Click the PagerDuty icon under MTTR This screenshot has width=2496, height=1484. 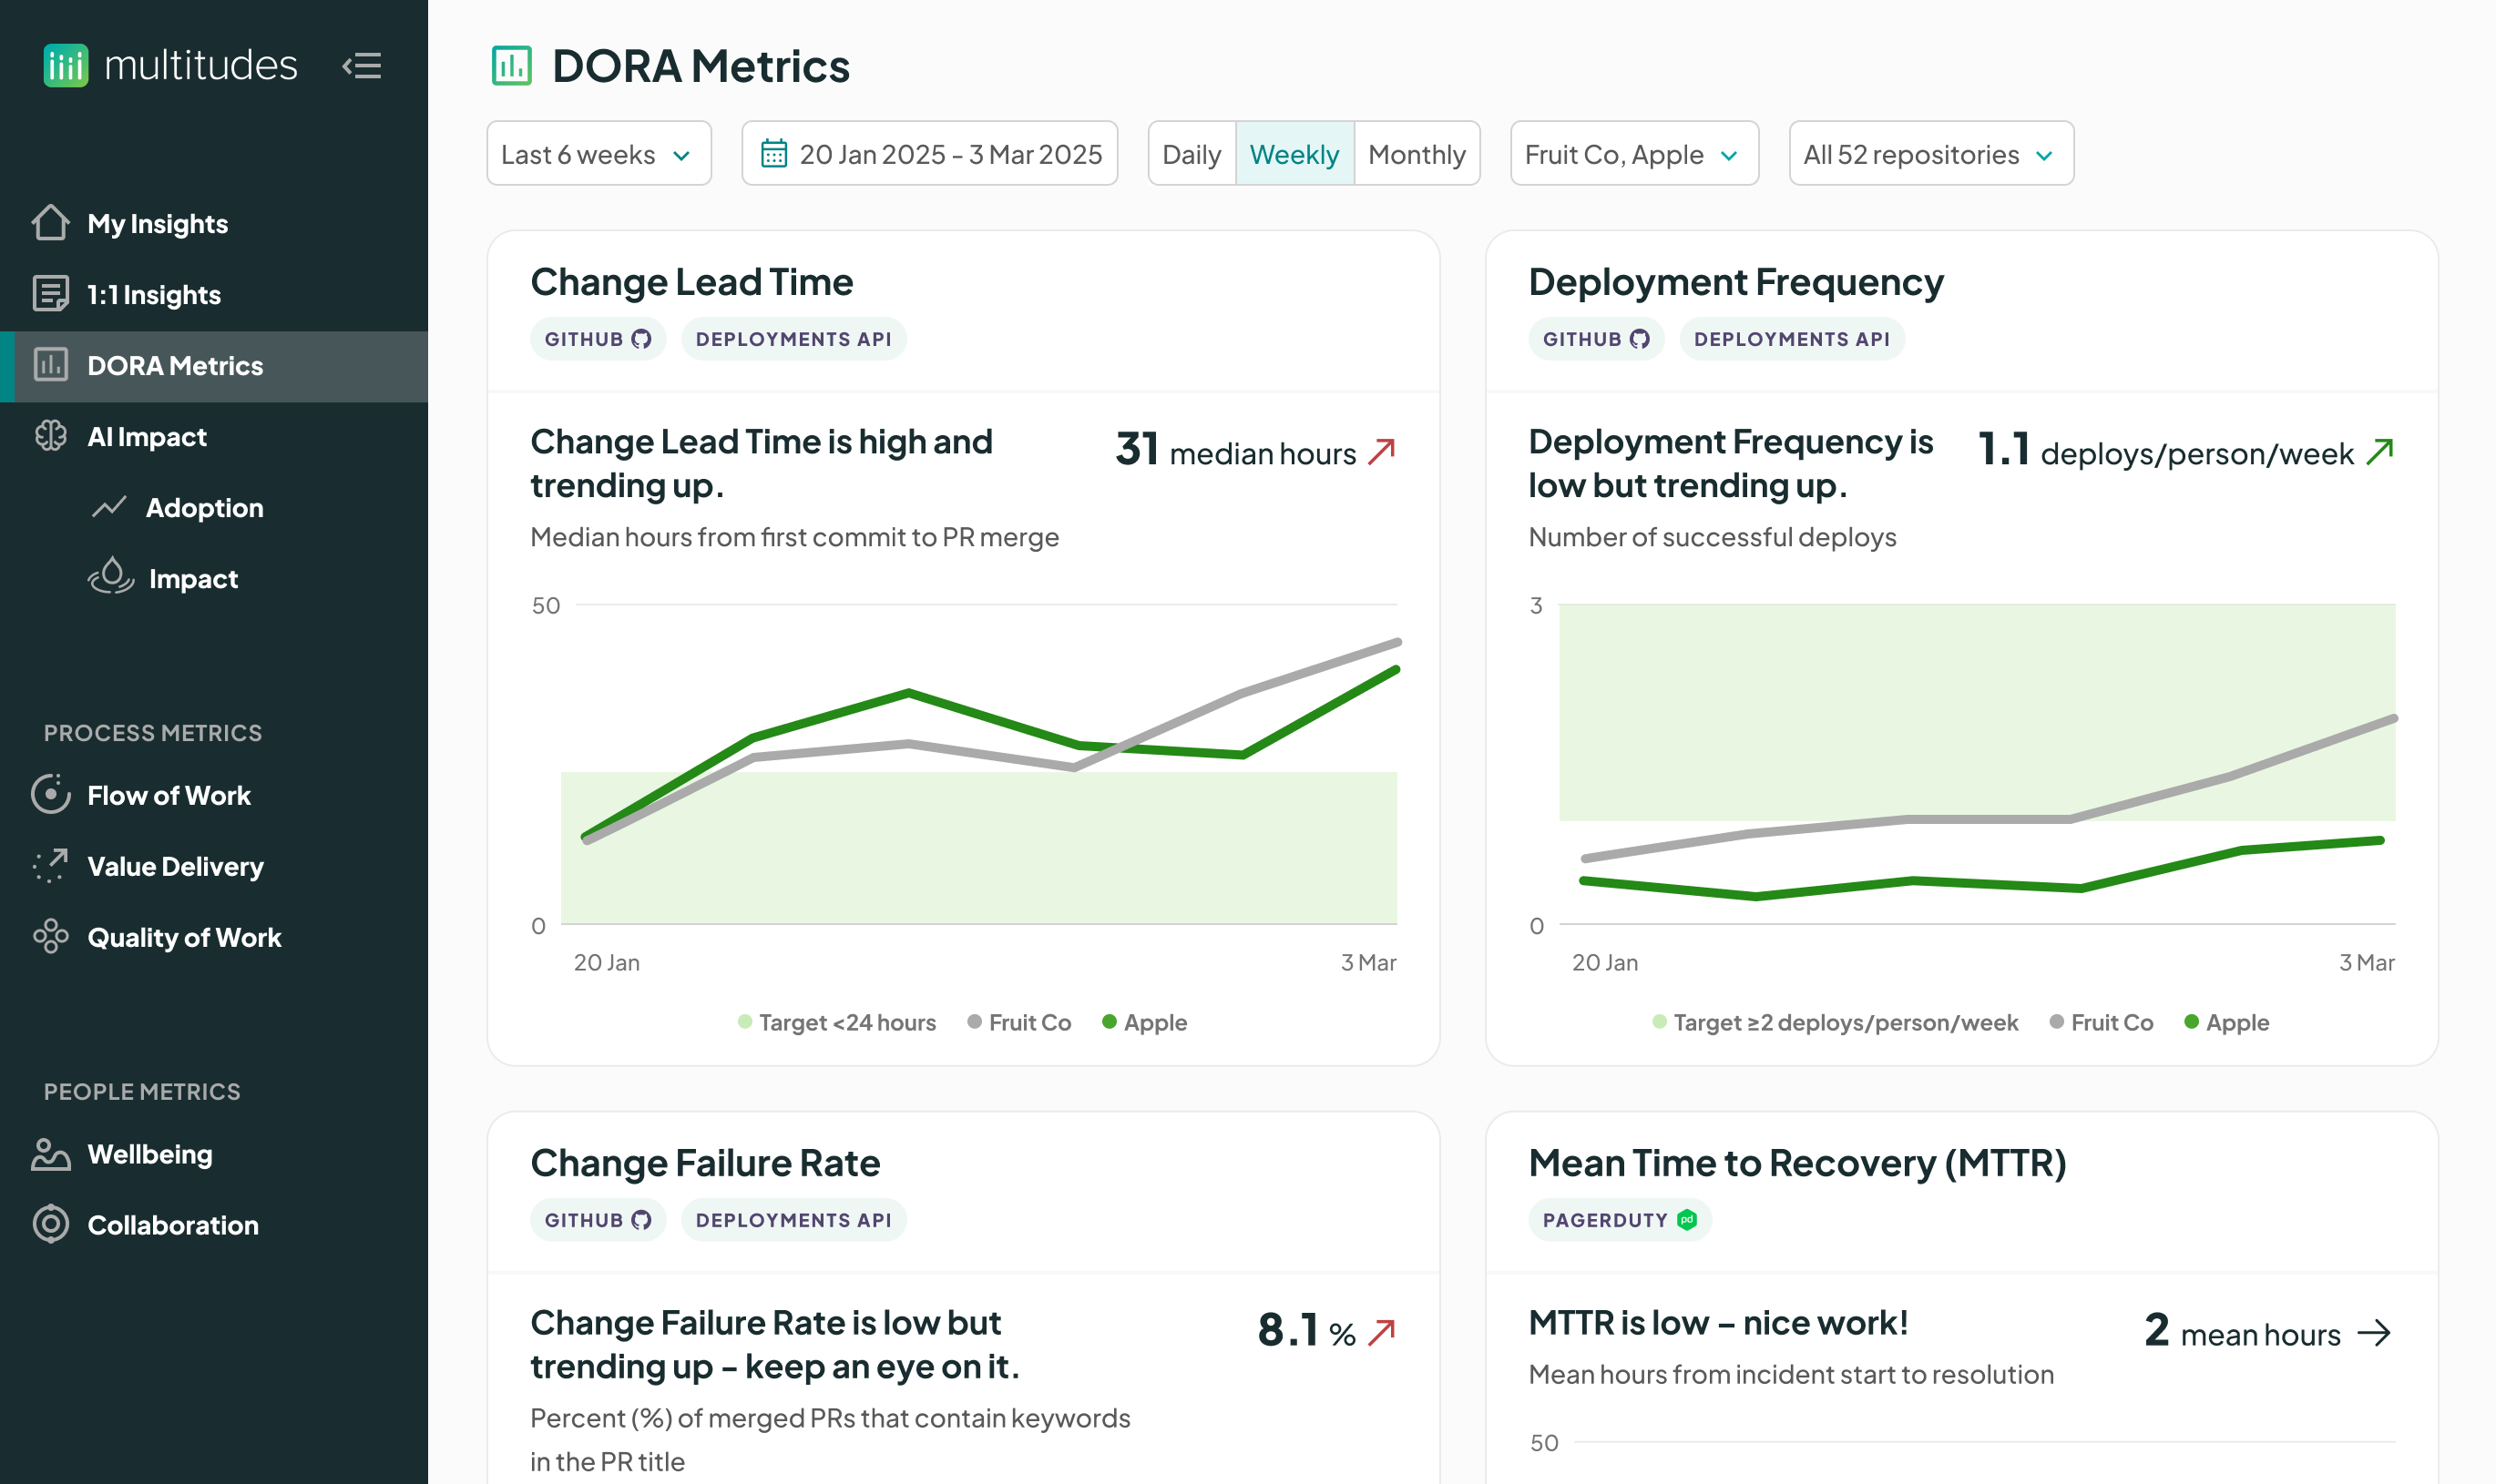point(1687,1219)
